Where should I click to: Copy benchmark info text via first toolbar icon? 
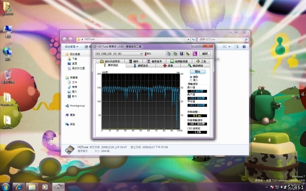pyautogui.click(x=168, y=53)
